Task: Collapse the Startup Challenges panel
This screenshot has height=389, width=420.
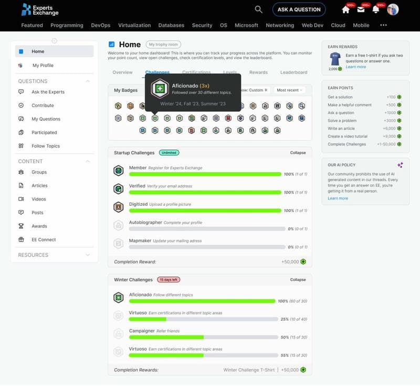Action: (298, 153)
